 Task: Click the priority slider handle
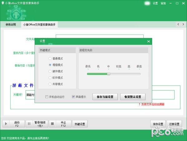point(109,74)
